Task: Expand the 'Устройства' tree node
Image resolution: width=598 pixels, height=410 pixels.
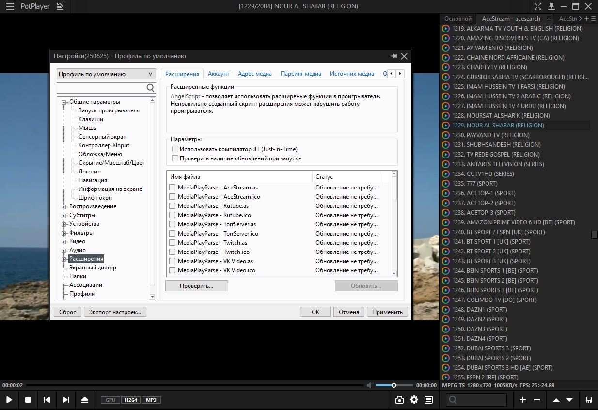Action: point(64,224)
